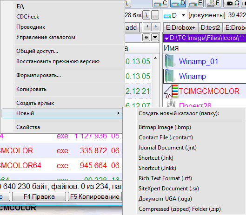Viewport: 246px width, 215px height.
Task: Go to root directory backslash button
Action: tap(146, 15)
